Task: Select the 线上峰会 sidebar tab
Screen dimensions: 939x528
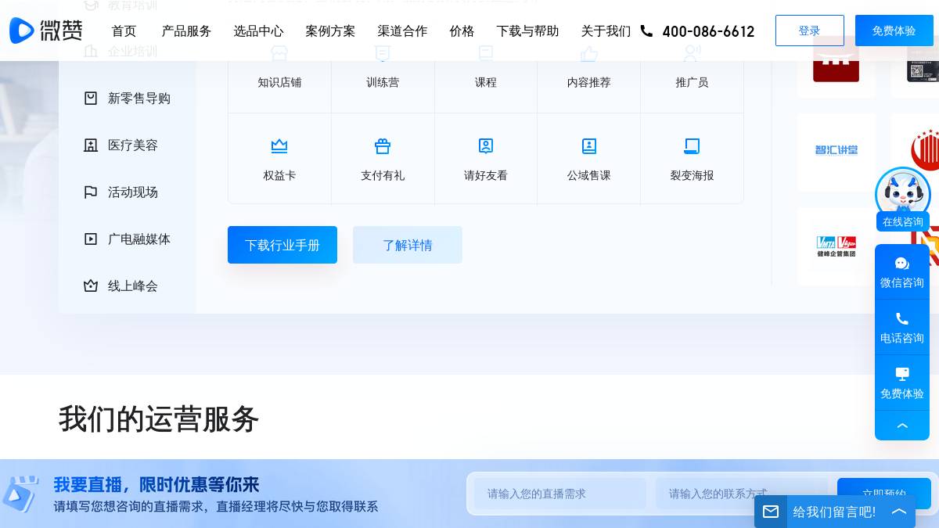Action: pyautogui.click(x=128, y=286)
